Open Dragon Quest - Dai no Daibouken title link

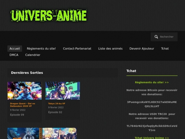click(x=23, y=105)
